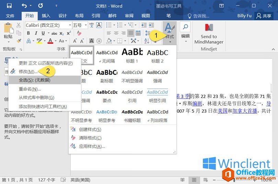Click the paragraph shading paint bucket

tap(109, 41)
